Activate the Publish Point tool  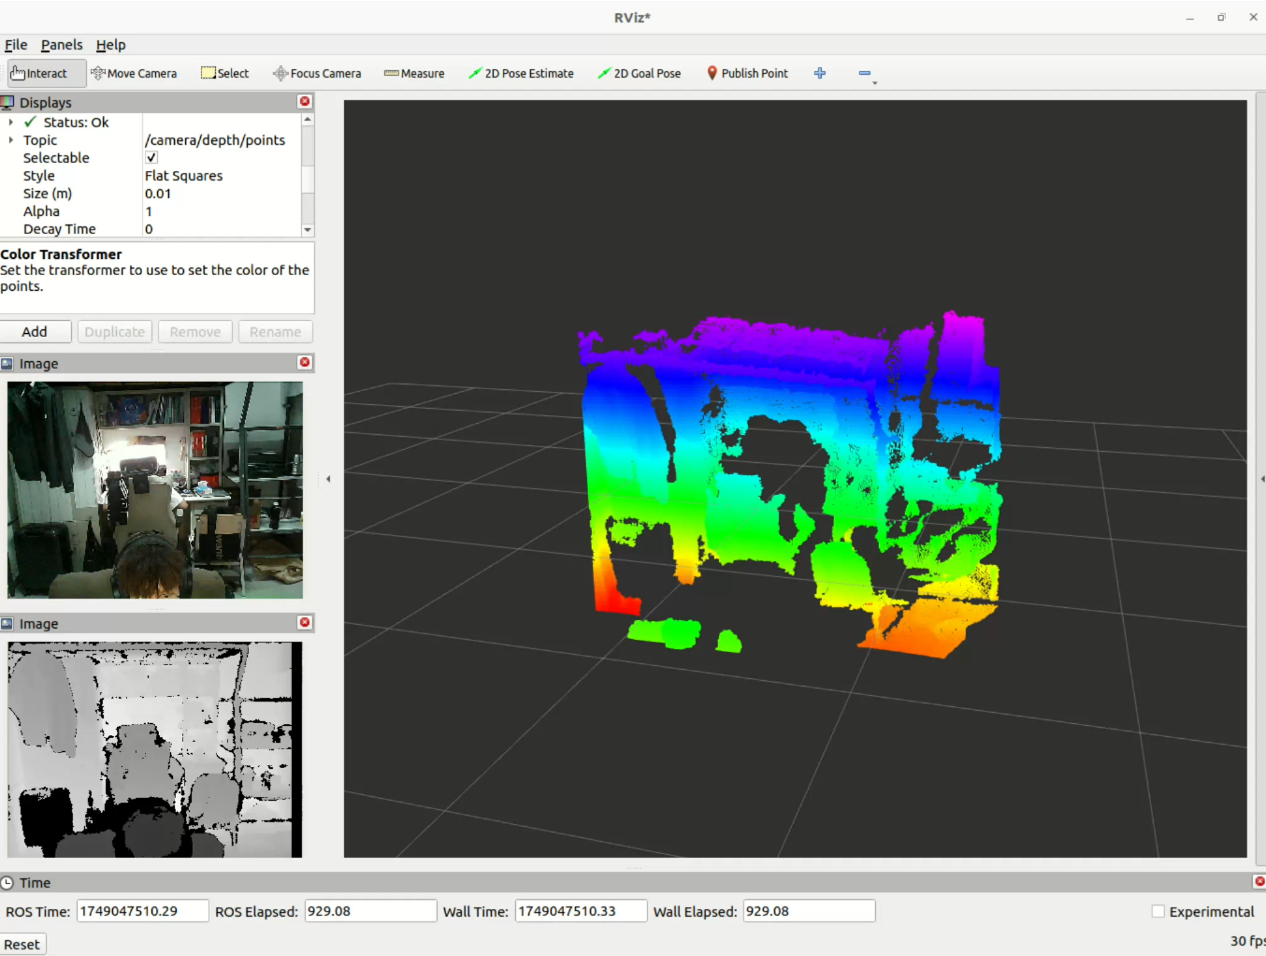click(747, 73)
